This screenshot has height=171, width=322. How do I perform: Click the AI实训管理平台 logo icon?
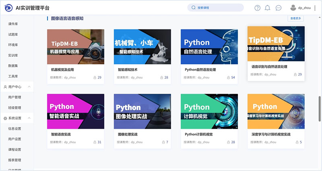[8, 8]
